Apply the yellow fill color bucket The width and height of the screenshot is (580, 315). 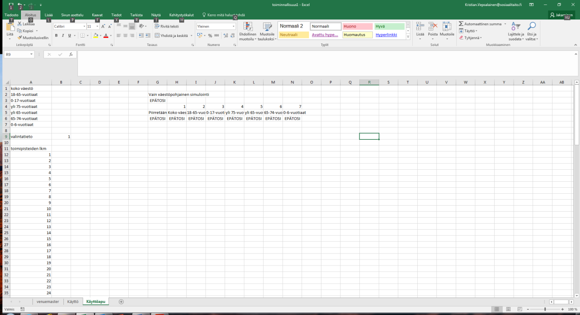click(x=96, y=35)
